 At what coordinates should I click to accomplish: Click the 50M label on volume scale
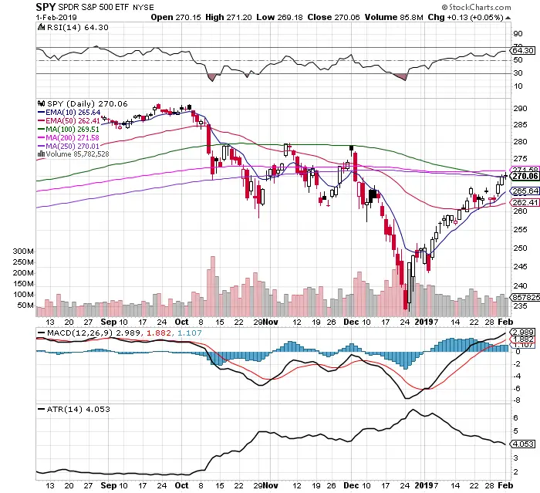point(25,306)
